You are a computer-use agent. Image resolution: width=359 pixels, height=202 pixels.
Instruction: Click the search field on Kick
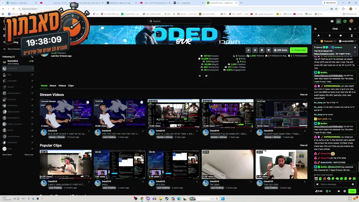179,21
